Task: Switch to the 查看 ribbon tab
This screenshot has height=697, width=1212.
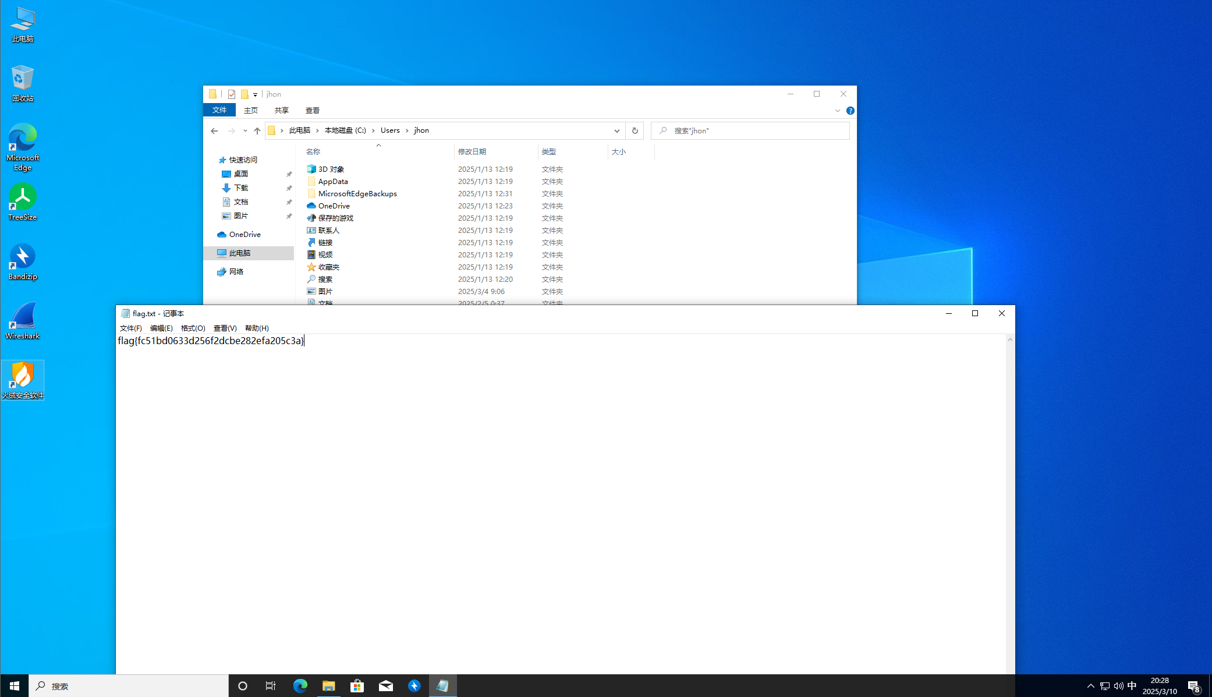Action: point(312,110)
